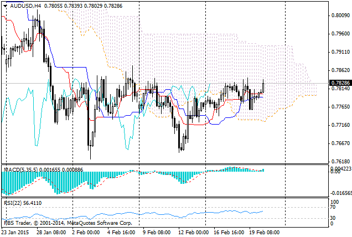Click the 0.79110 price scale value
The width and height of the screenshot is (352, 237).
[x=340, y=52]
